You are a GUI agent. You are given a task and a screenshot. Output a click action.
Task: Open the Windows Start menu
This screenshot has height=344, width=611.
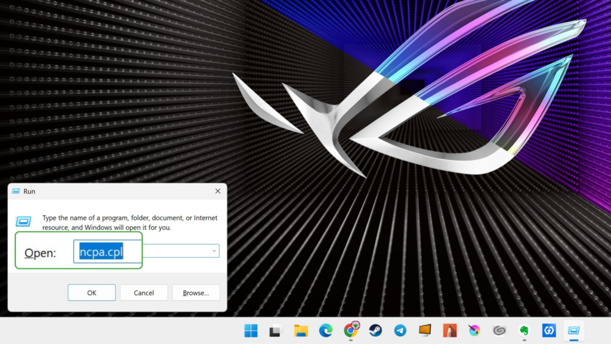pos(251,331)
